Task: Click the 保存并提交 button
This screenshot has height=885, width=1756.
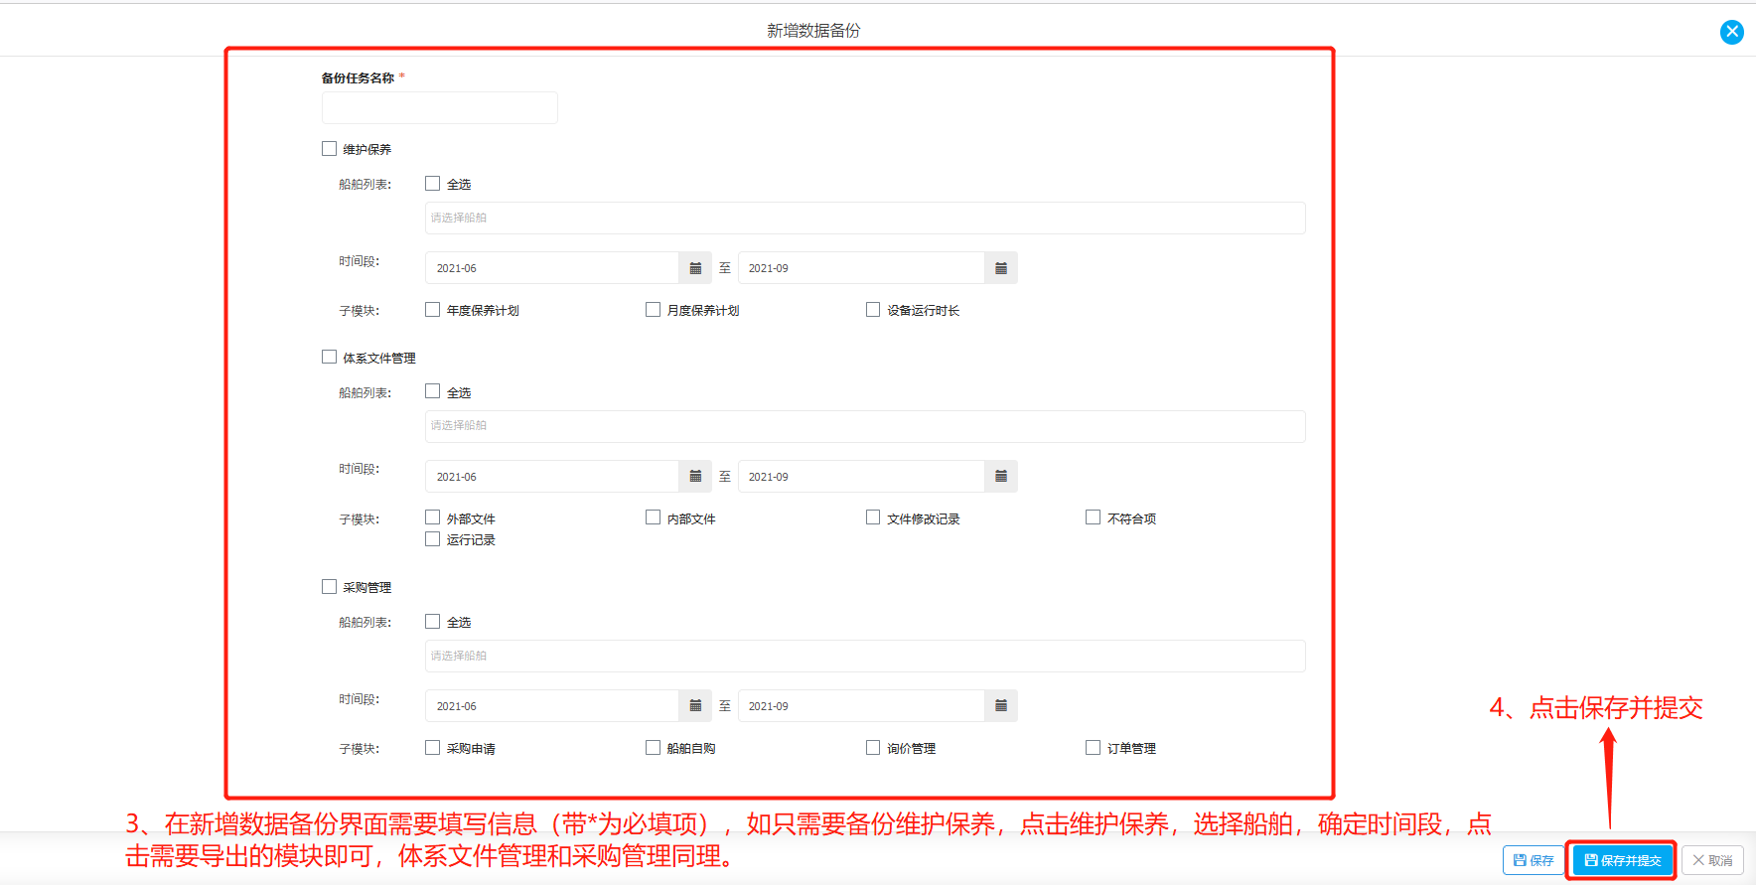Action: coord(1623,860)
